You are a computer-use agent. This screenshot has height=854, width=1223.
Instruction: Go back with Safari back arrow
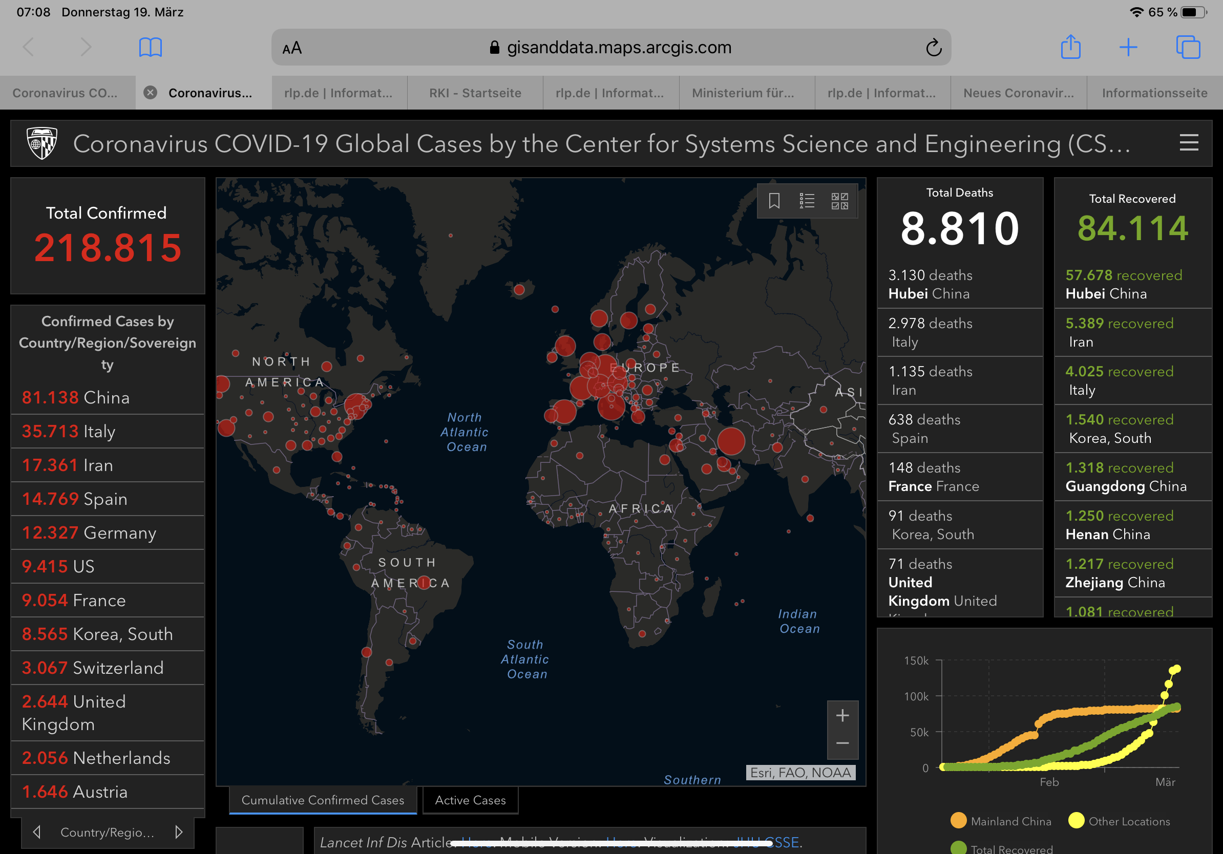(29, 48)
